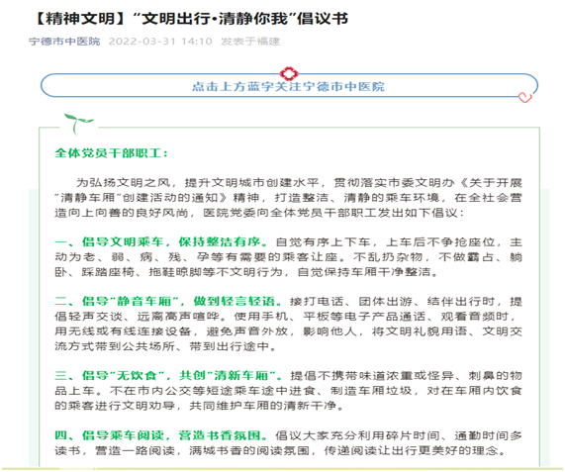Select heading 四、倡导乘车阅读，营造书香氛围
Viewport: 565px width, 472px height.
[x=161, y=435]
